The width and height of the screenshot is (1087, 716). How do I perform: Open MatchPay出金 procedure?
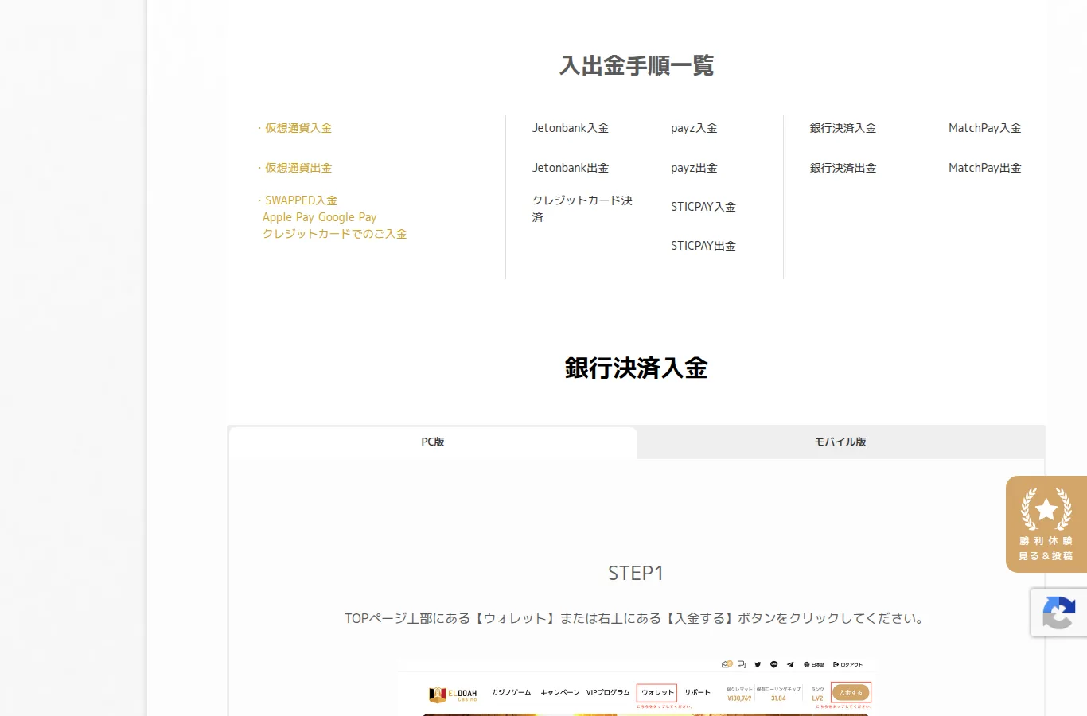click(x=985, y=168)
